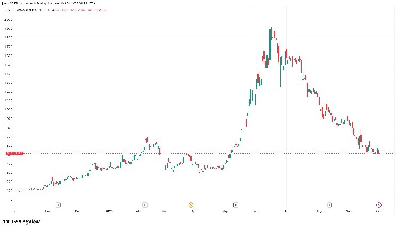Select the Dec label on time axis
This screenshot has height=229, width=397.
77,211
